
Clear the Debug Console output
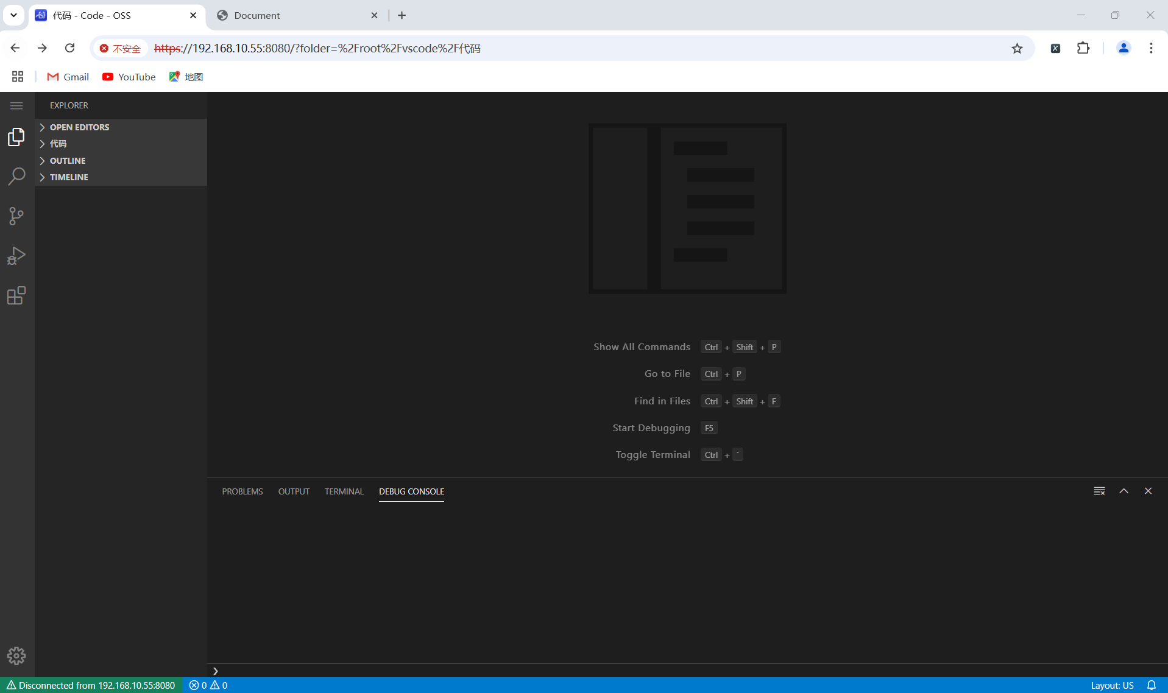[x=1099, y=491]
